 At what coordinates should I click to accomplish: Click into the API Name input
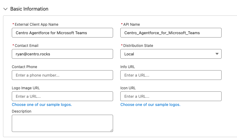pos(171,33)
